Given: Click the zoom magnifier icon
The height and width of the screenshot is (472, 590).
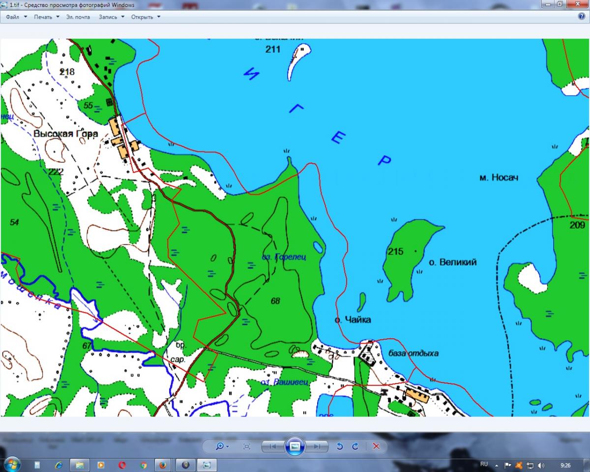Looking at the screenshot, I should tap(220, 446).
